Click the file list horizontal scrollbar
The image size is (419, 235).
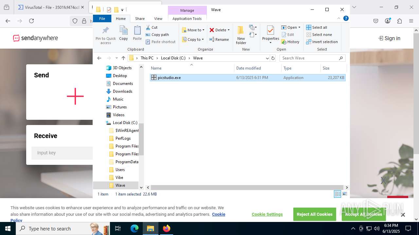(x=247, y=187)
